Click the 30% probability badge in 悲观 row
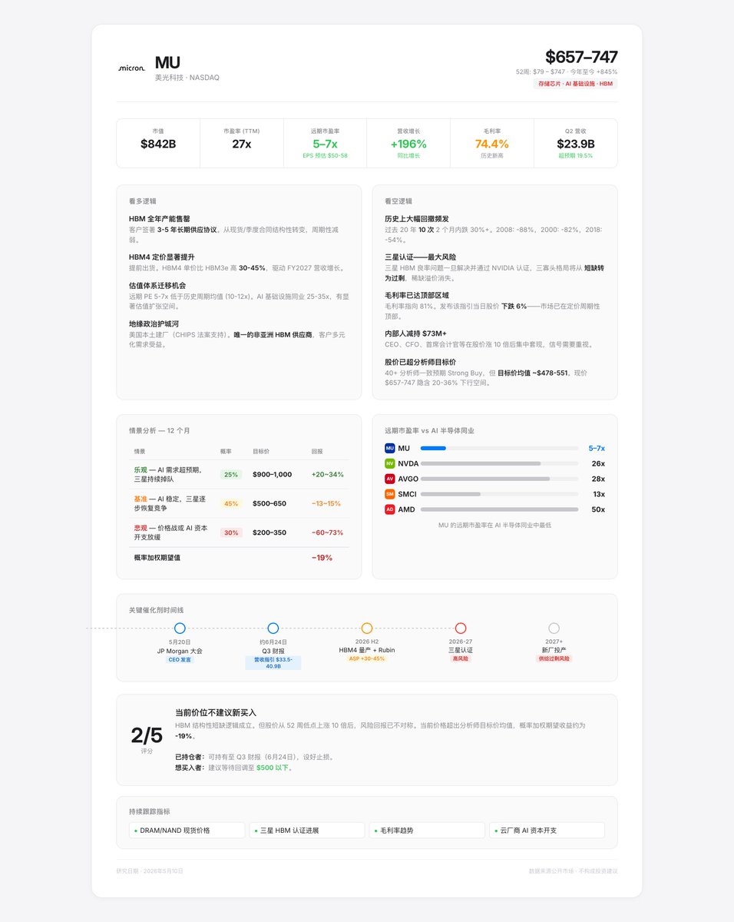The height and width of the screenshot is (922, 734). pyautogui.click(x=231, y=532)
